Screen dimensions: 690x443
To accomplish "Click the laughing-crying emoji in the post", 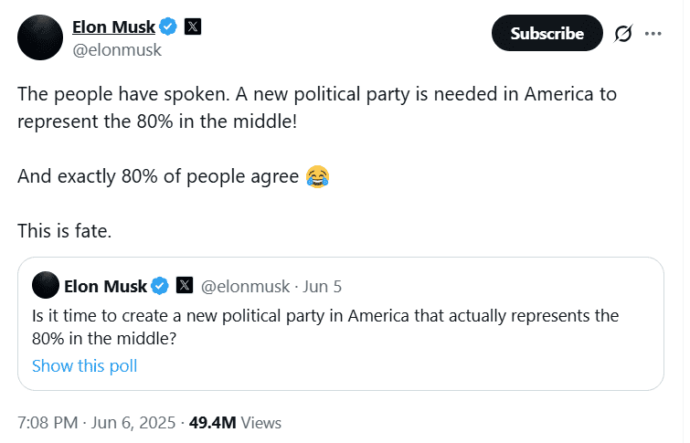I will coord(317,176).
